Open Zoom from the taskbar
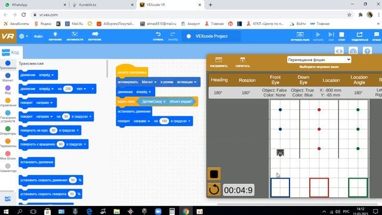This screenshot has height=215, width=382. [x=158, y=211]
